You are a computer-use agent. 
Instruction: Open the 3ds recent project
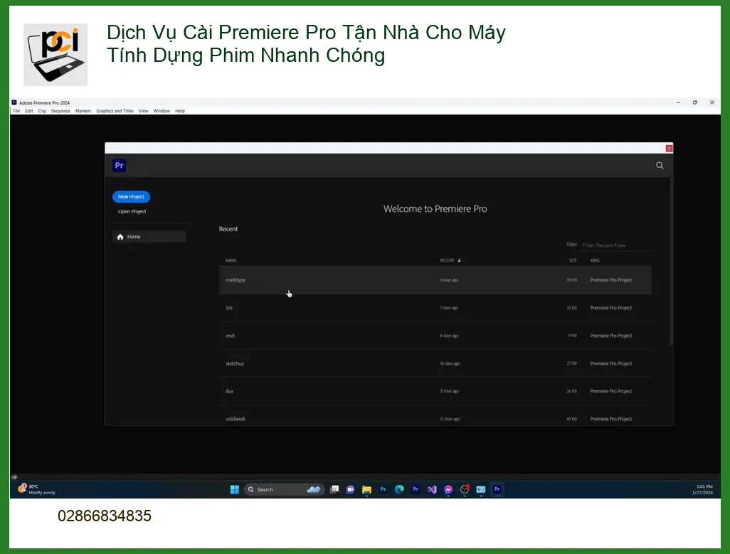(435, 308)
